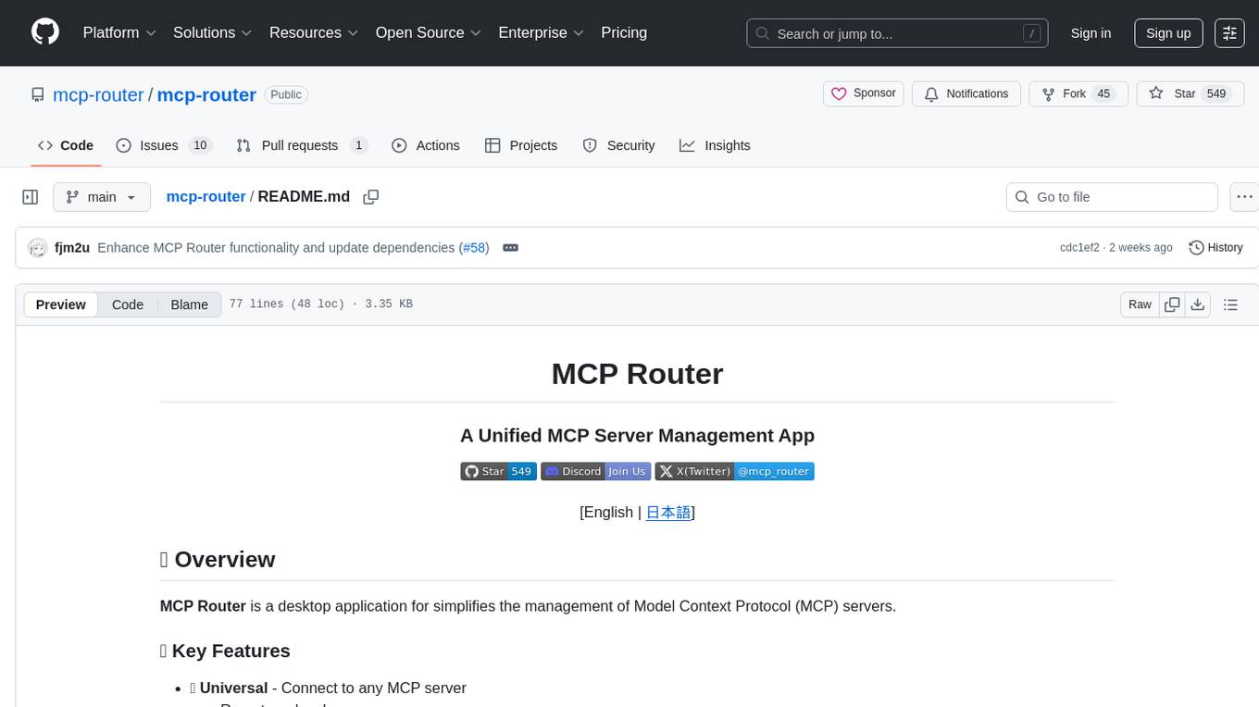Screen dimensions: 1259x707
Task: Expand the Open Source menu
Action: pyautogui.click(x=429, y=32)
